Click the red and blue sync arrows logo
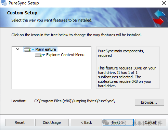Image resolution: width=168 pixels, height=130 pixels. click(x=159, y=17)
